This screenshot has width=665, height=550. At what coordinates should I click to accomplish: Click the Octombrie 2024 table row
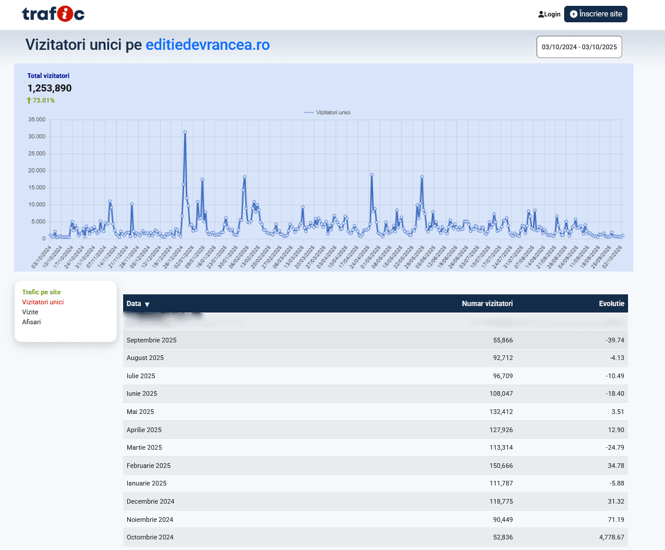point(375,537)
